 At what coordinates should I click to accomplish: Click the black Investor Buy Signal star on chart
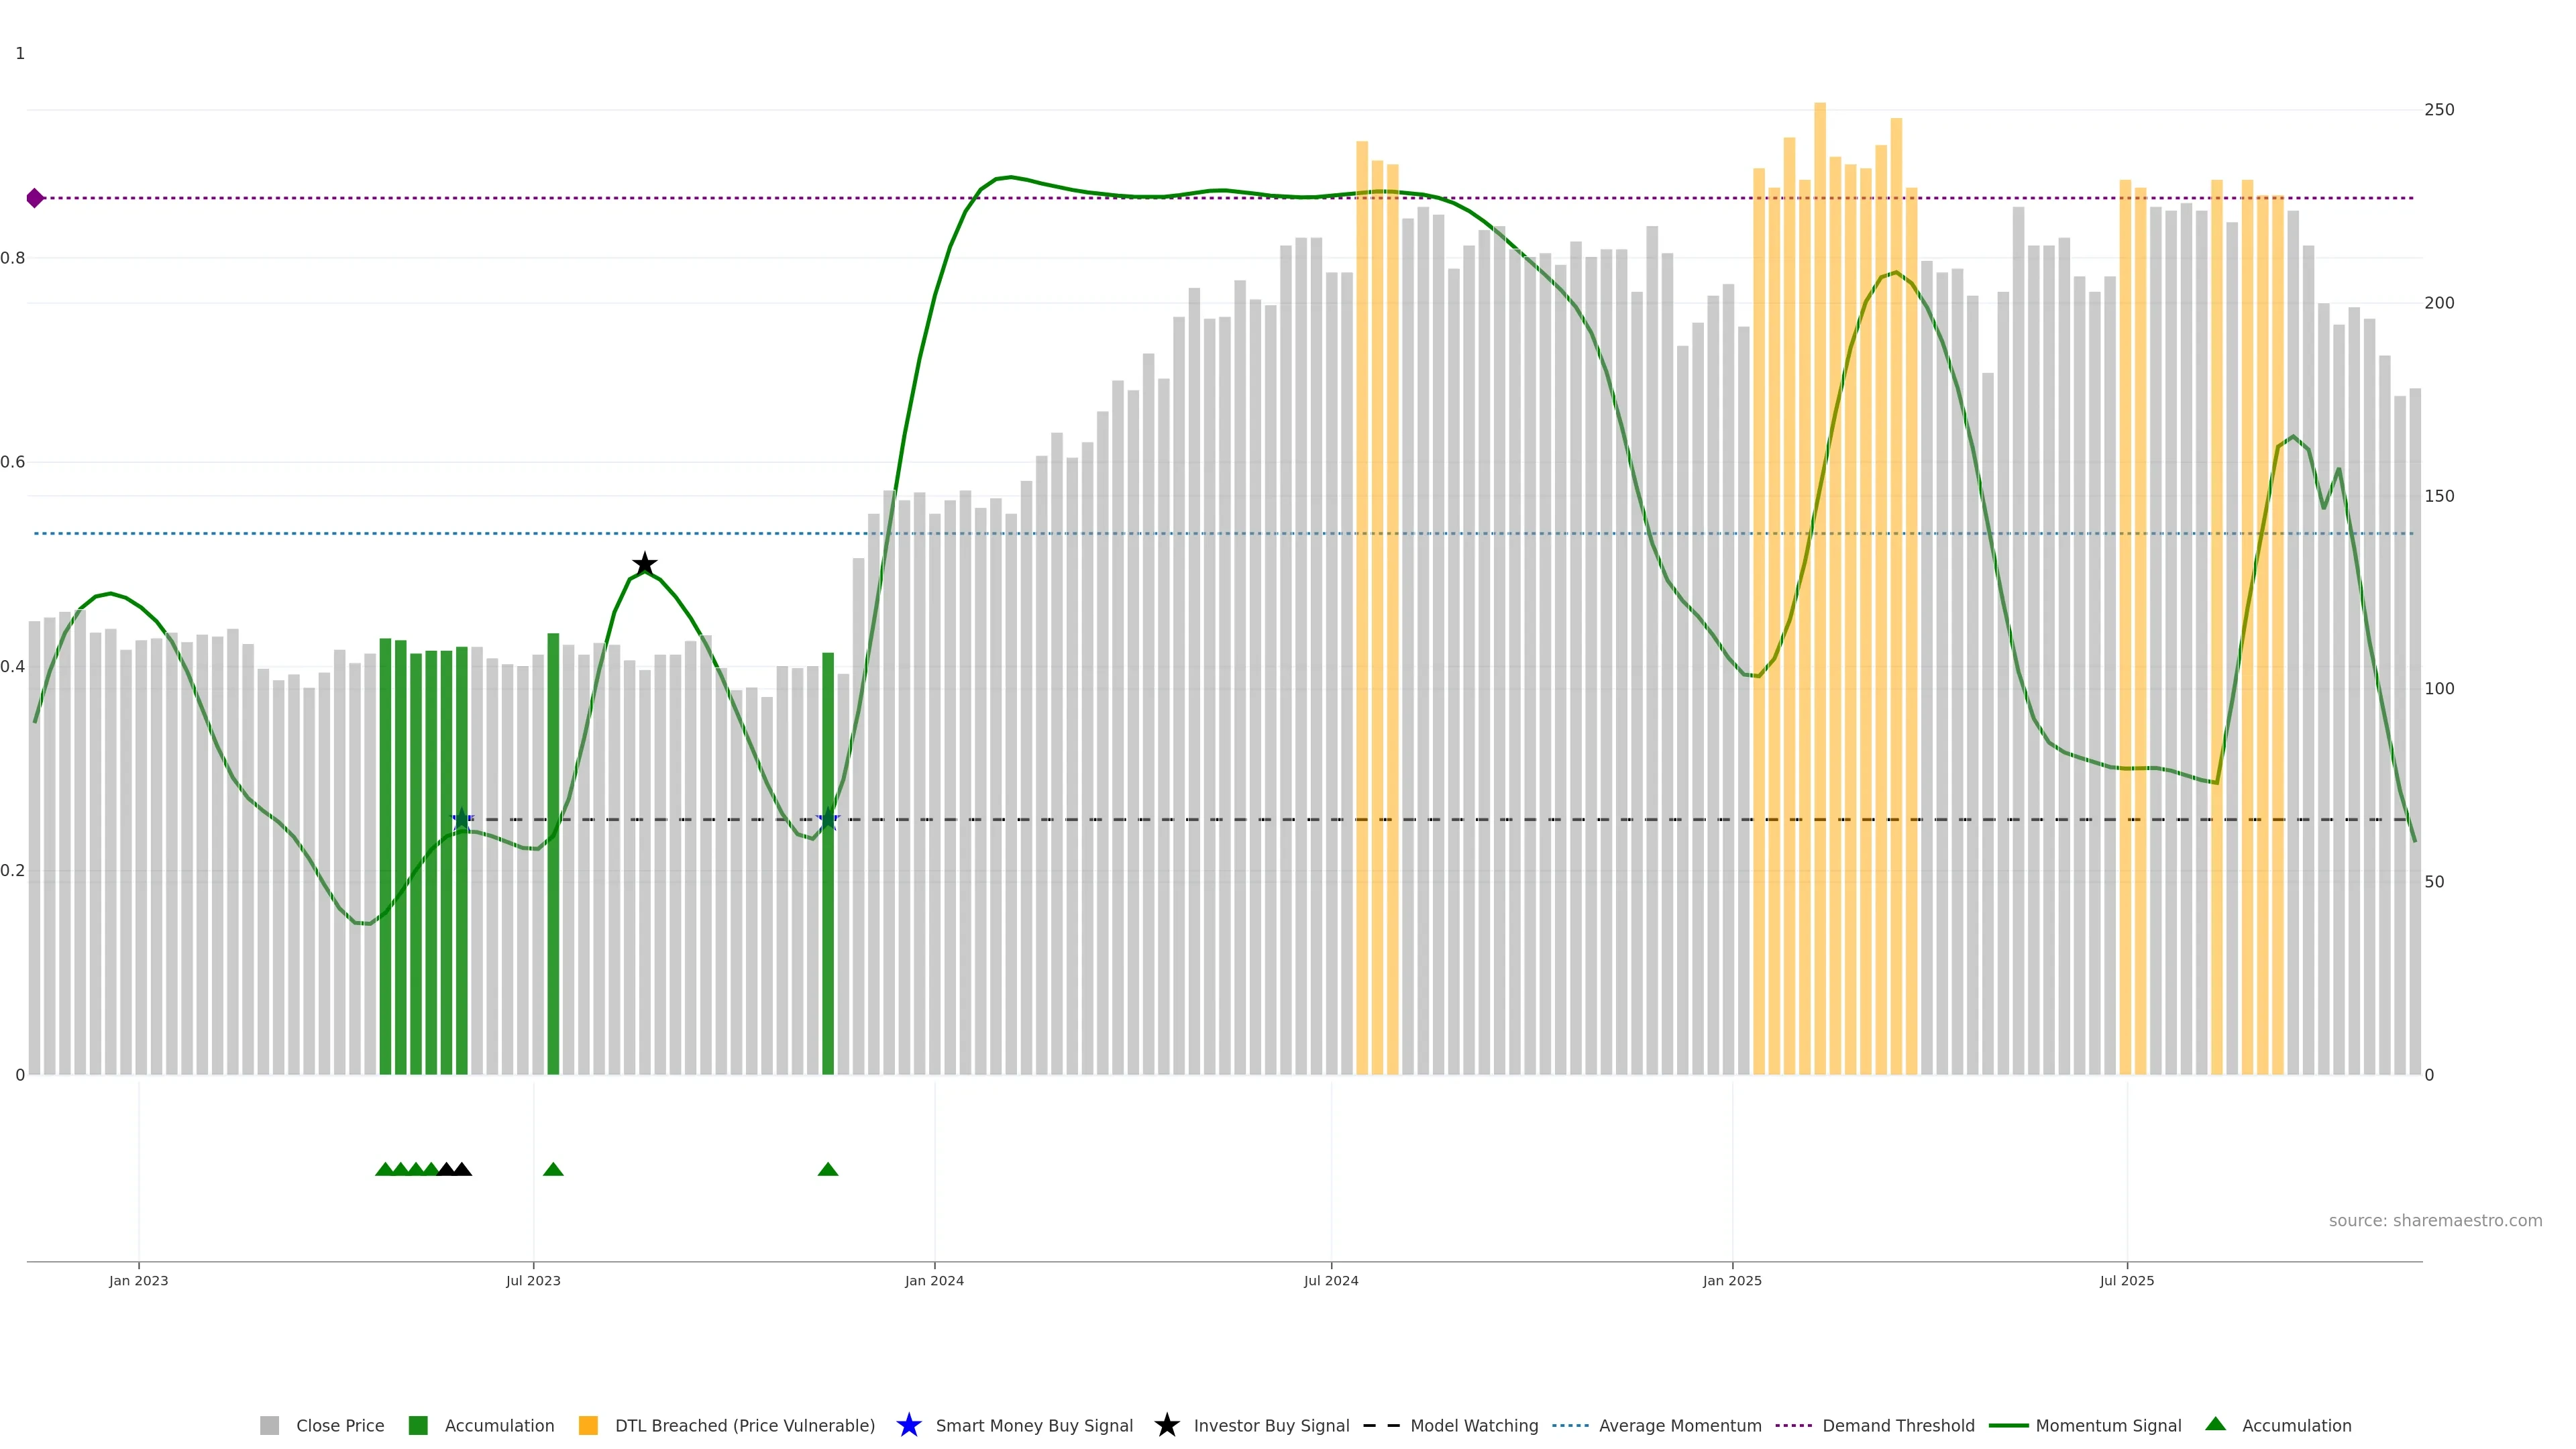(x=645, y=564)
